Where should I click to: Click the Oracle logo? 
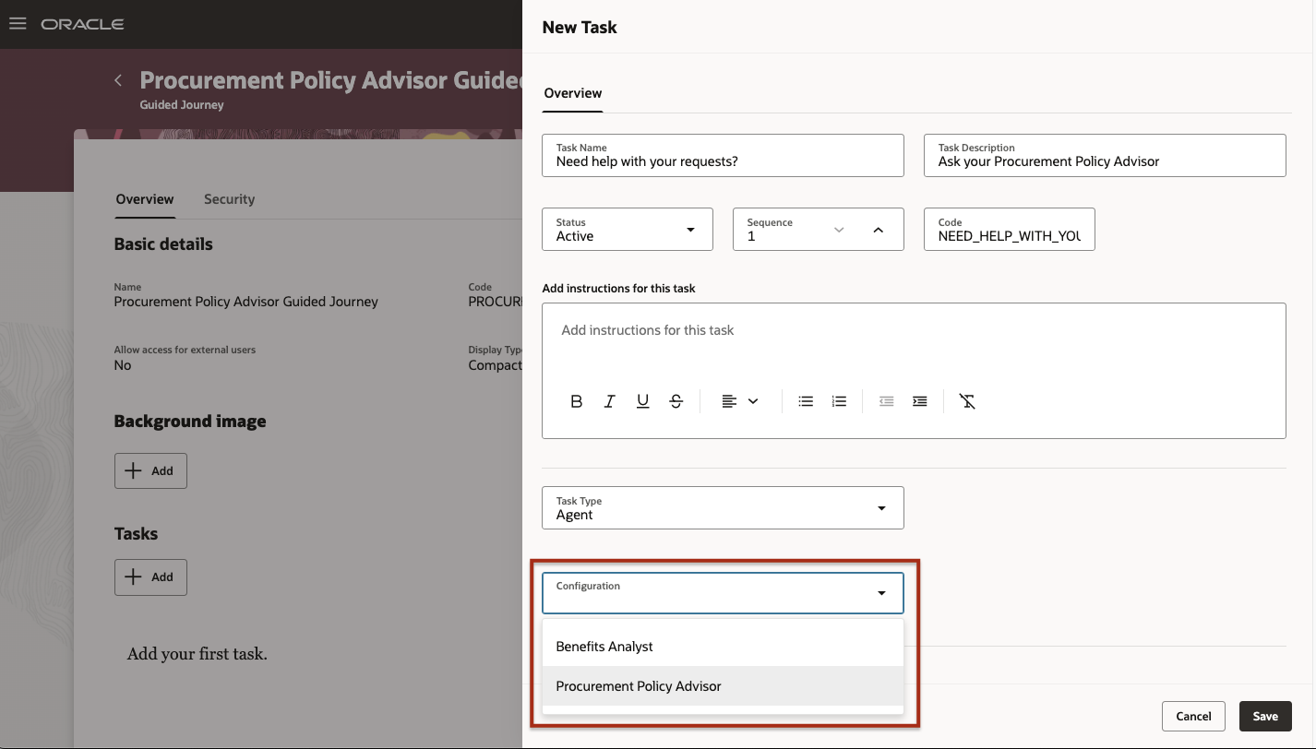click(x=82, y=24)
